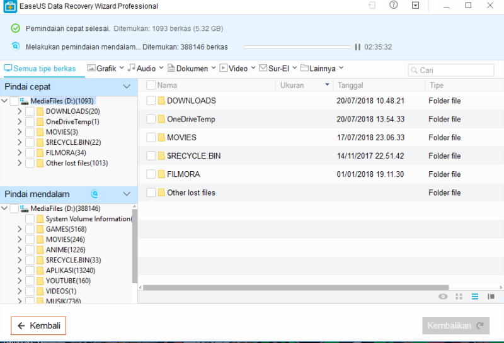
Task: Collapse MediaFiles (D:)(388146) tree node
Action: point(4,208)
